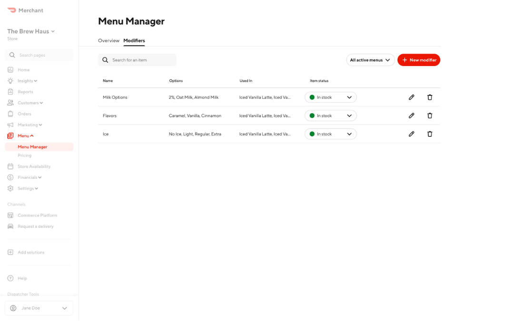Open the Home page from the sidebar
The image size is (514, 321).
(22, 69)
